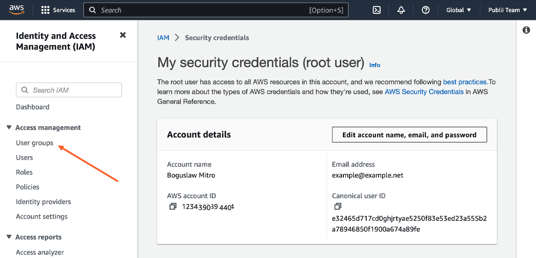Screen dimensions: 536x258
Task: Copy the canonical user ID
Action: tap(338, 206)
